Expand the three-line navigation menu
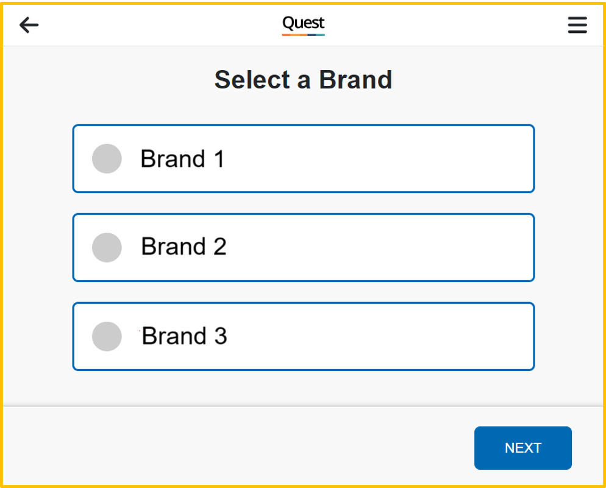 pyautogui.click(x=577, y=25)
